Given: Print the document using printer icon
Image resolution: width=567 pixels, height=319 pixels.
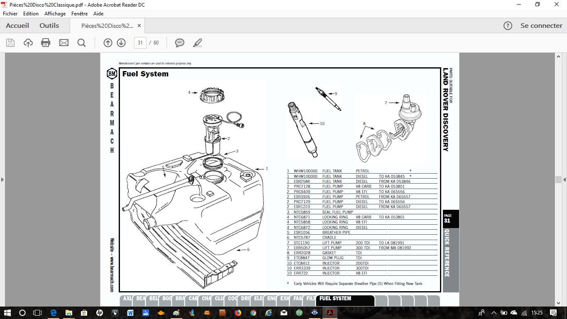Looking at the screenshot, I should tap(46, 43).
